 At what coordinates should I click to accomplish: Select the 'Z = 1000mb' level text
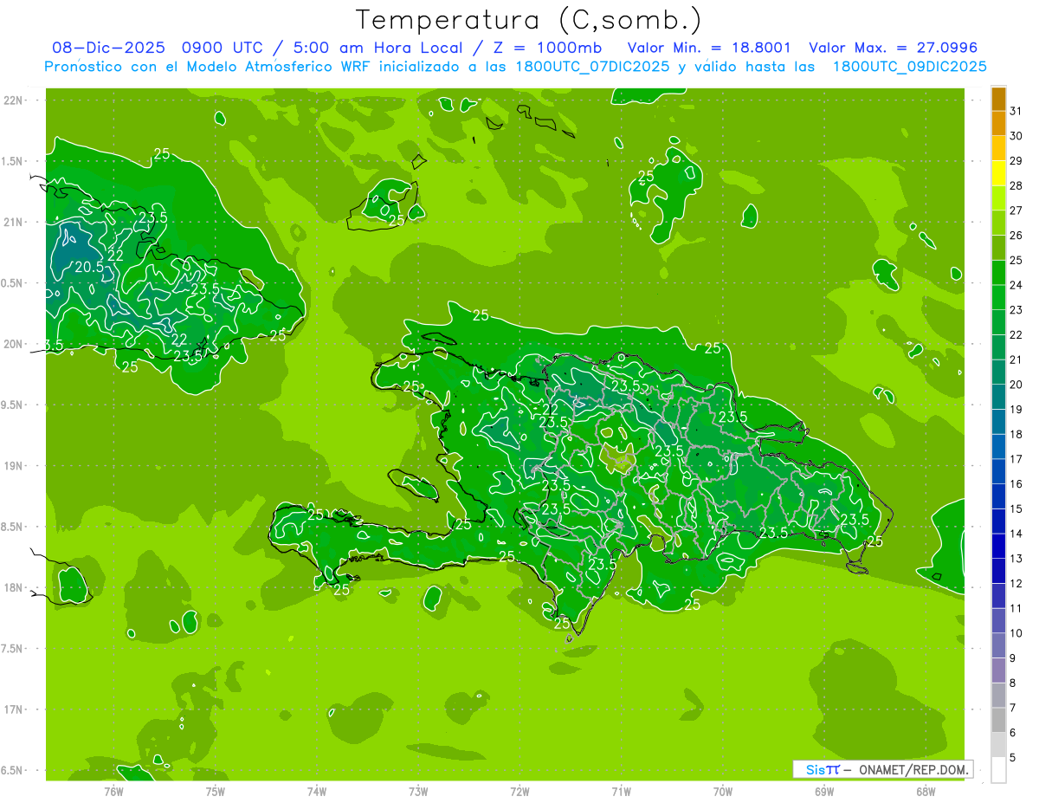pos(547,48)
